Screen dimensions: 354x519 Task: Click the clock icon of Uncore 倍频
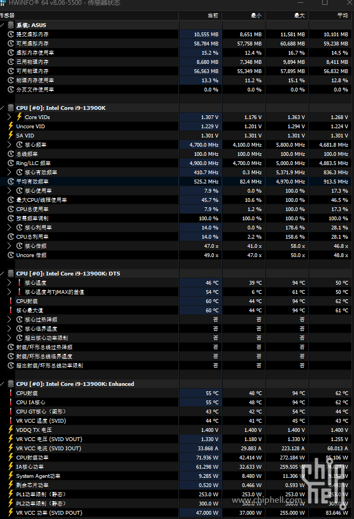pyautogui.click(x=11, y=255)
